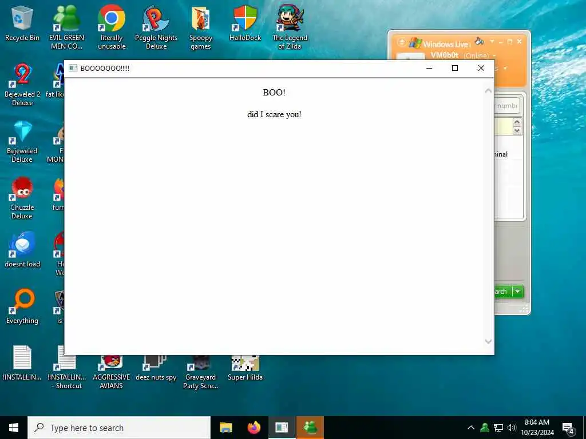Image resolution: width=586 pixels, height=439 pixels.
Task: Open the Recycle Bin desktop icon
Action: [x=22, y=23]
